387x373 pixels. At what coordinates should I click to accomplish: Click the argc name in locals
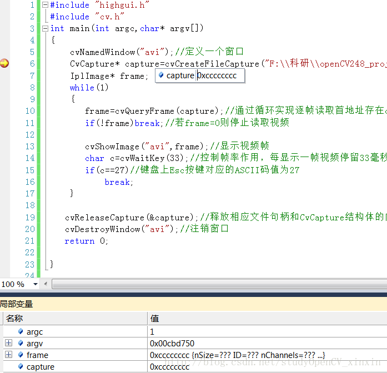click(35, 332)
